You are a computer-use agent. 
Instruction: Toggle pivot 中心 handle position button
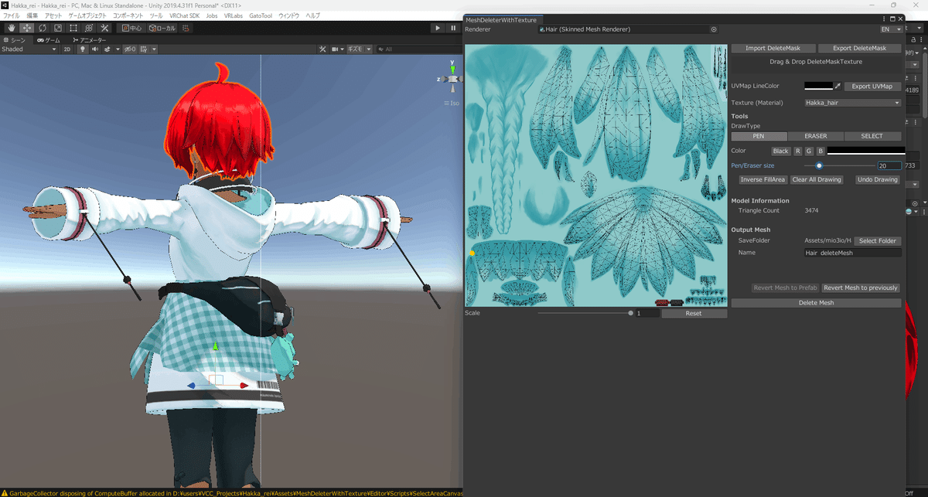click(x=131, y=28)
